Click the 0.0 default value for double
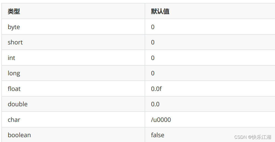 point(155,104)
